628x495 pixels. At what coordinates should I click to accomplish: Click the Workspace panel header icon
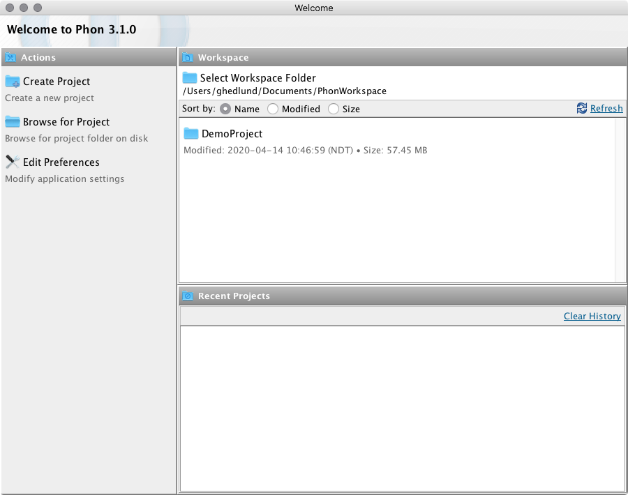188,58
